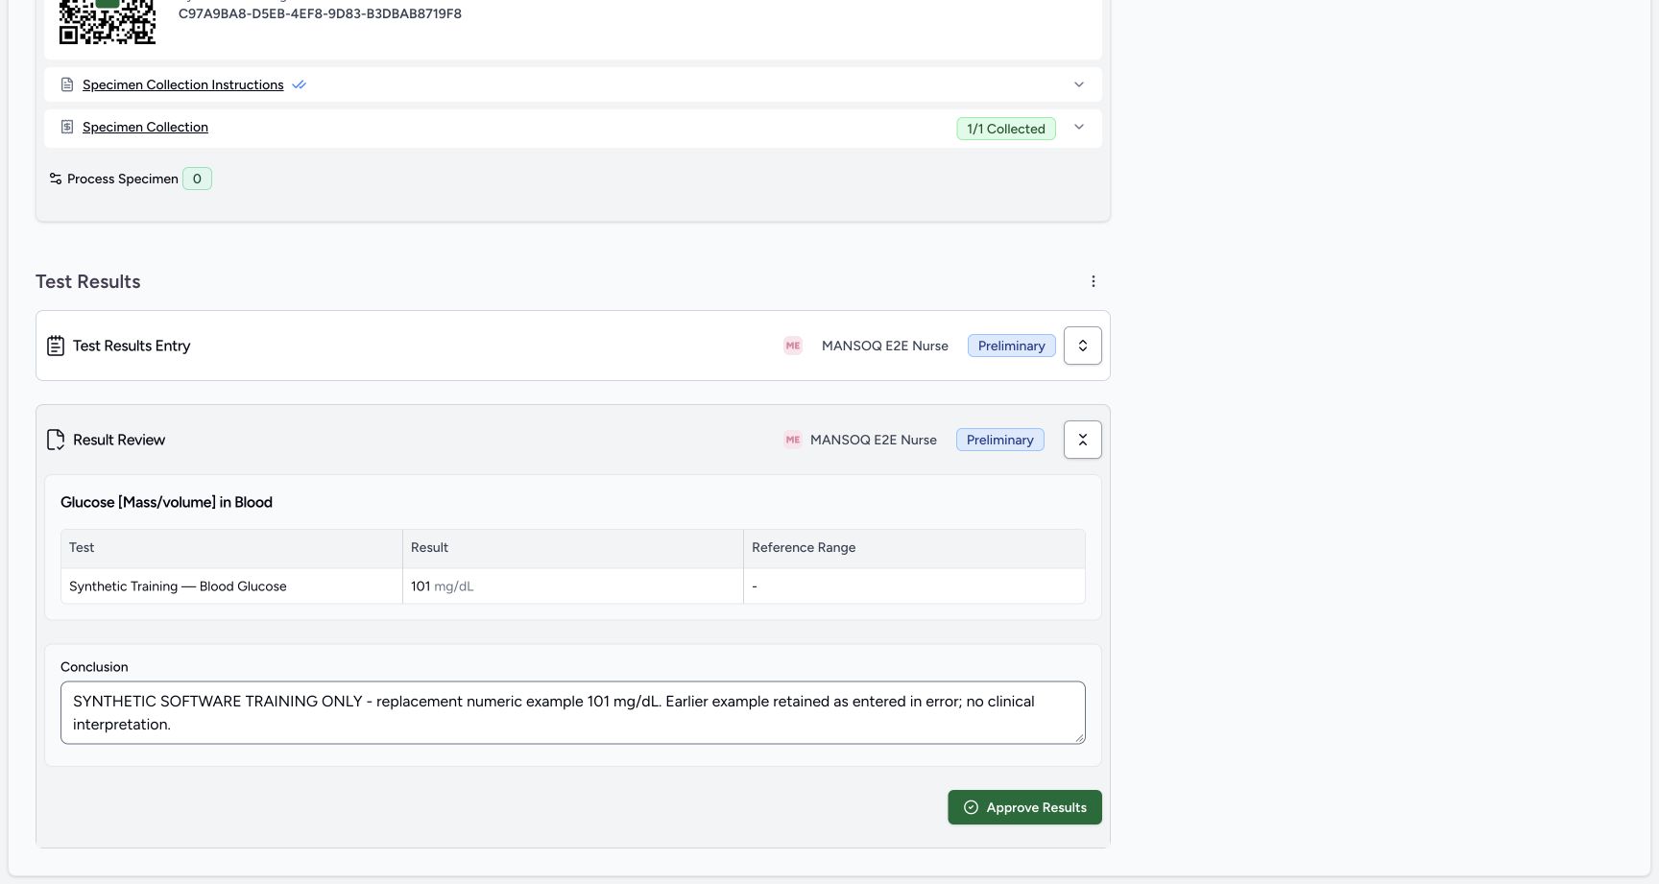The image size is (1659, 884).
Task: Click the 101 mg/dL result value
Action: pos(443,586)
